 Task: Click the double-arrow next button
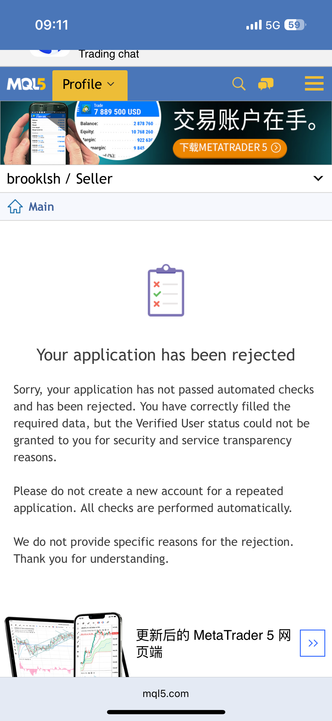click(312, 643)
